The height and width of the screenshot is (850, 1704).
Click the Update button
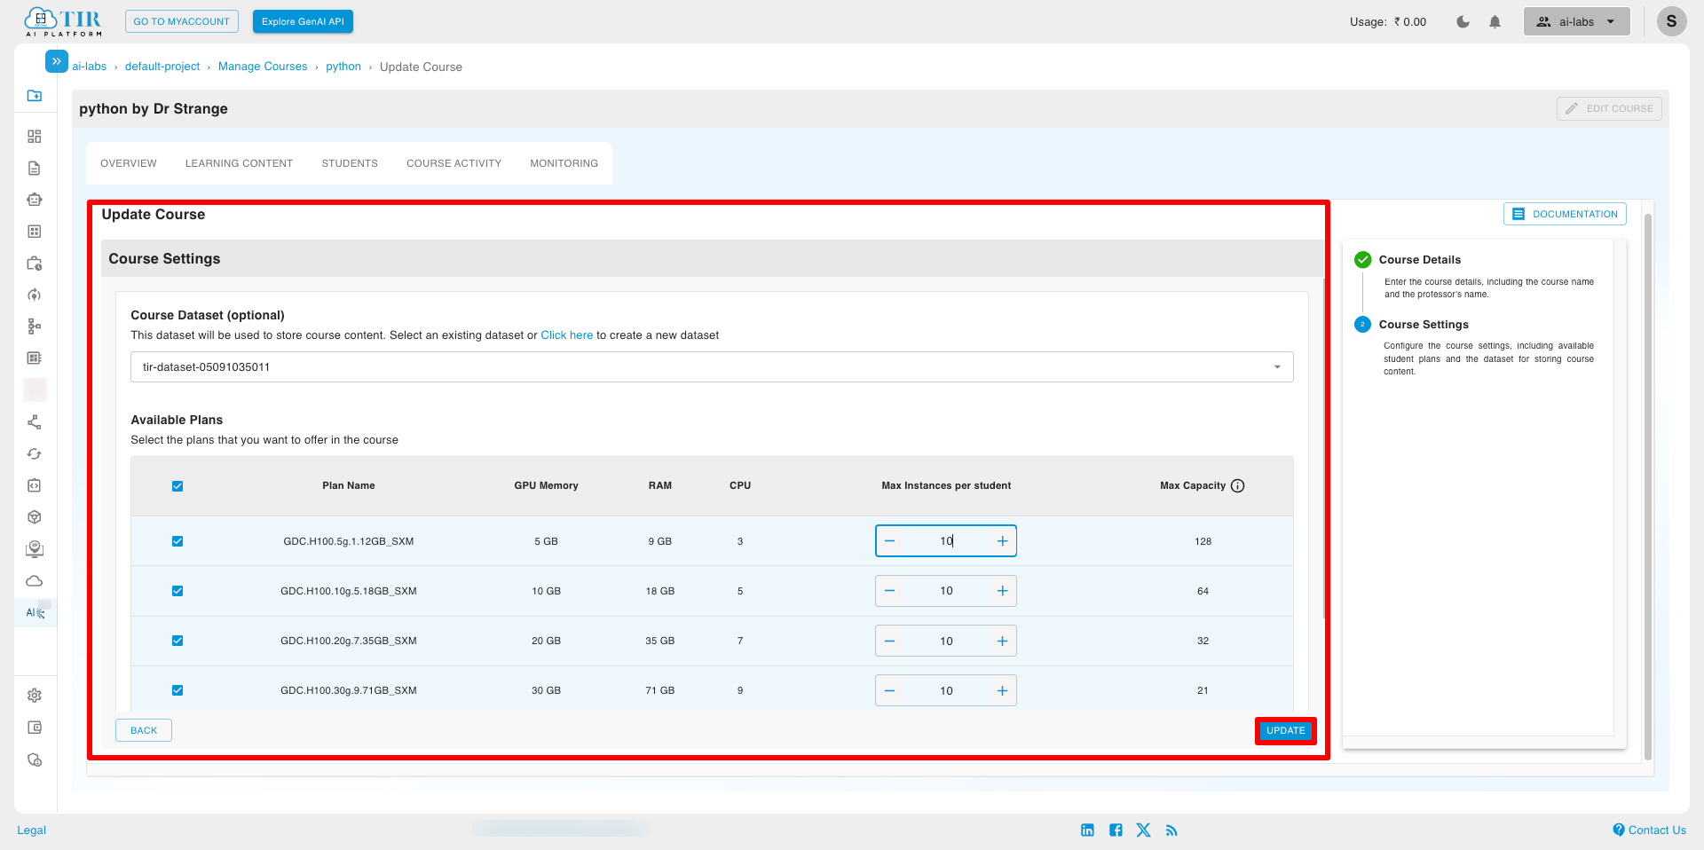[1285, 730]
